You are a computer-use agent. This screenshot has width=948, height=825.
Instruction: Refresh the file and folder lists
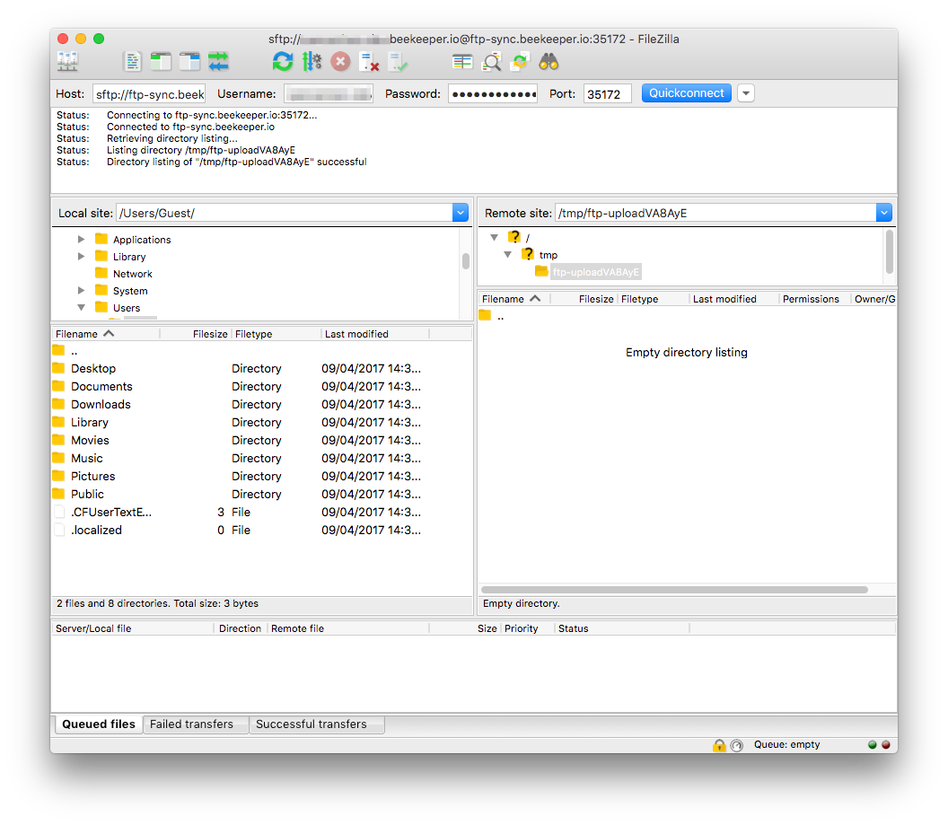pos(282,61)
